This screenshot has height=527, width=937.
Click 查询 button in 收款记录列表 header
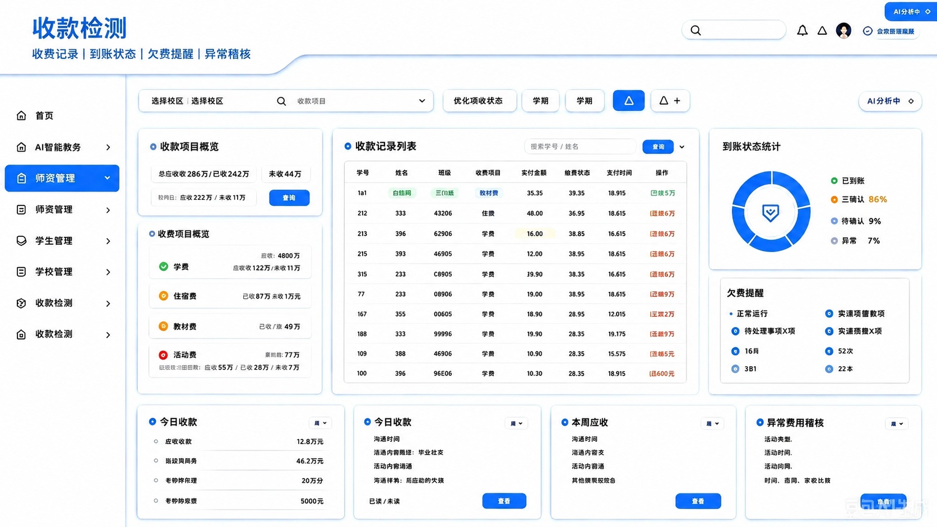tap(658, 147)
